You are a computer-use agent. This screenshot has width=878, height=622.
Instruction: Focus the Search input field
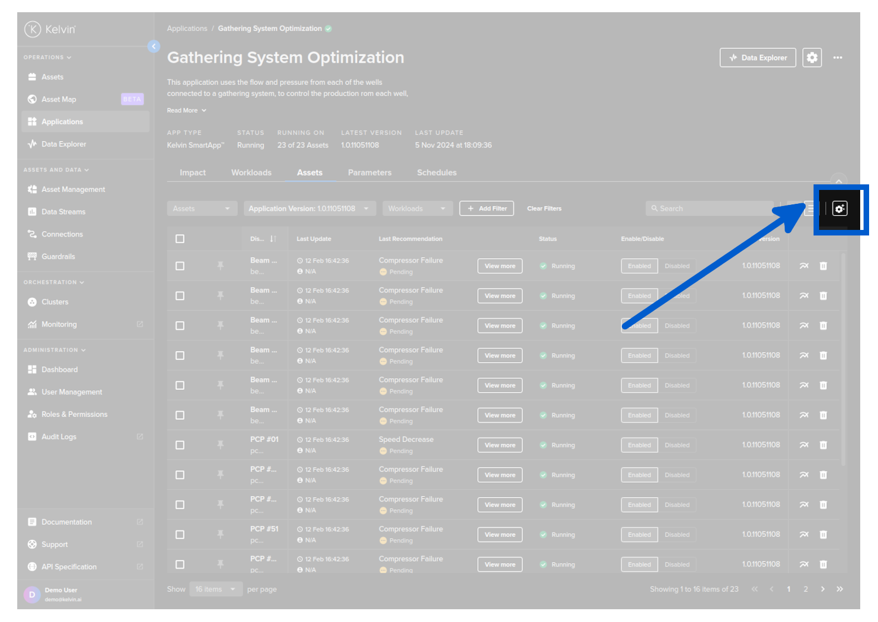point(711,209)
